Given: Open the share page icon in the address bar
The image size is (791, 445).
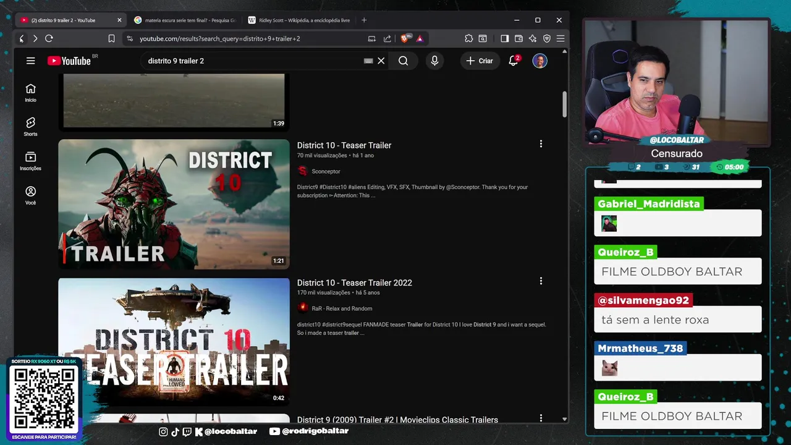Looking at the screenshot, I should click(x=387, y=38).
